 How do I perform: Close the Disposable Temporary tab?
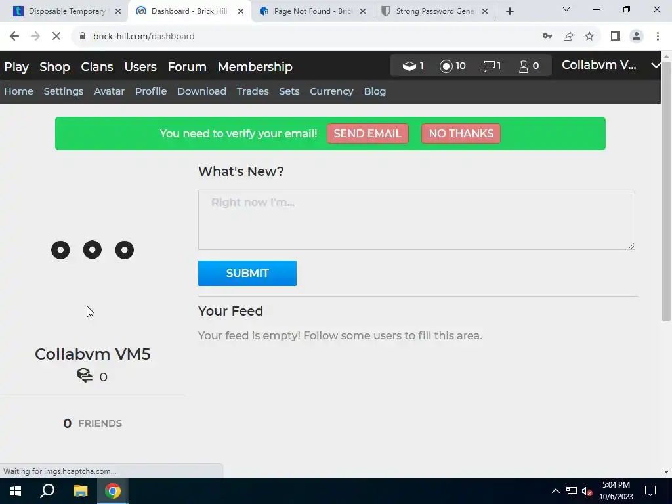pos(118,11)
